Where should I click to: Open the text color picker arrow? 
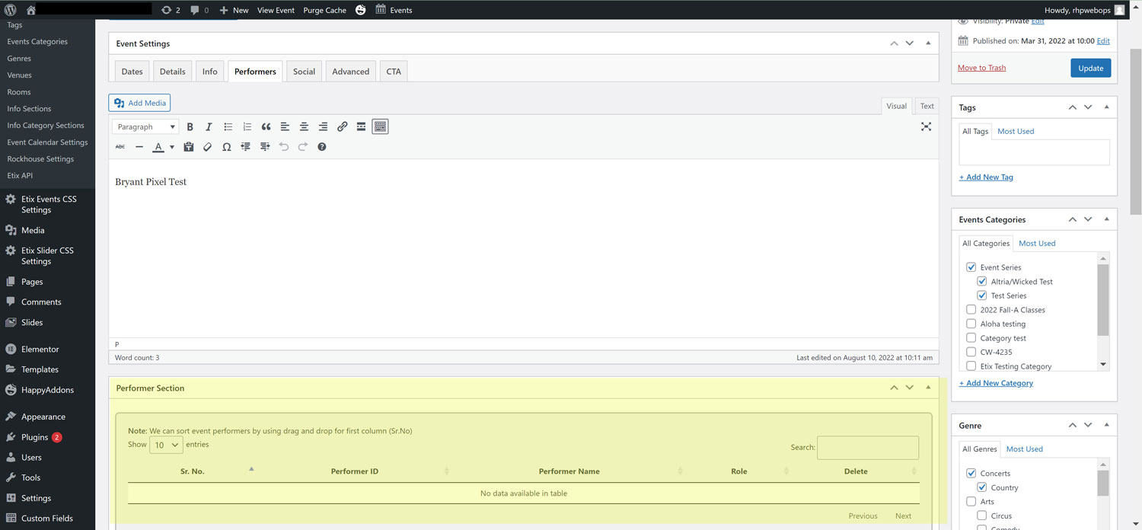(172, 147)
